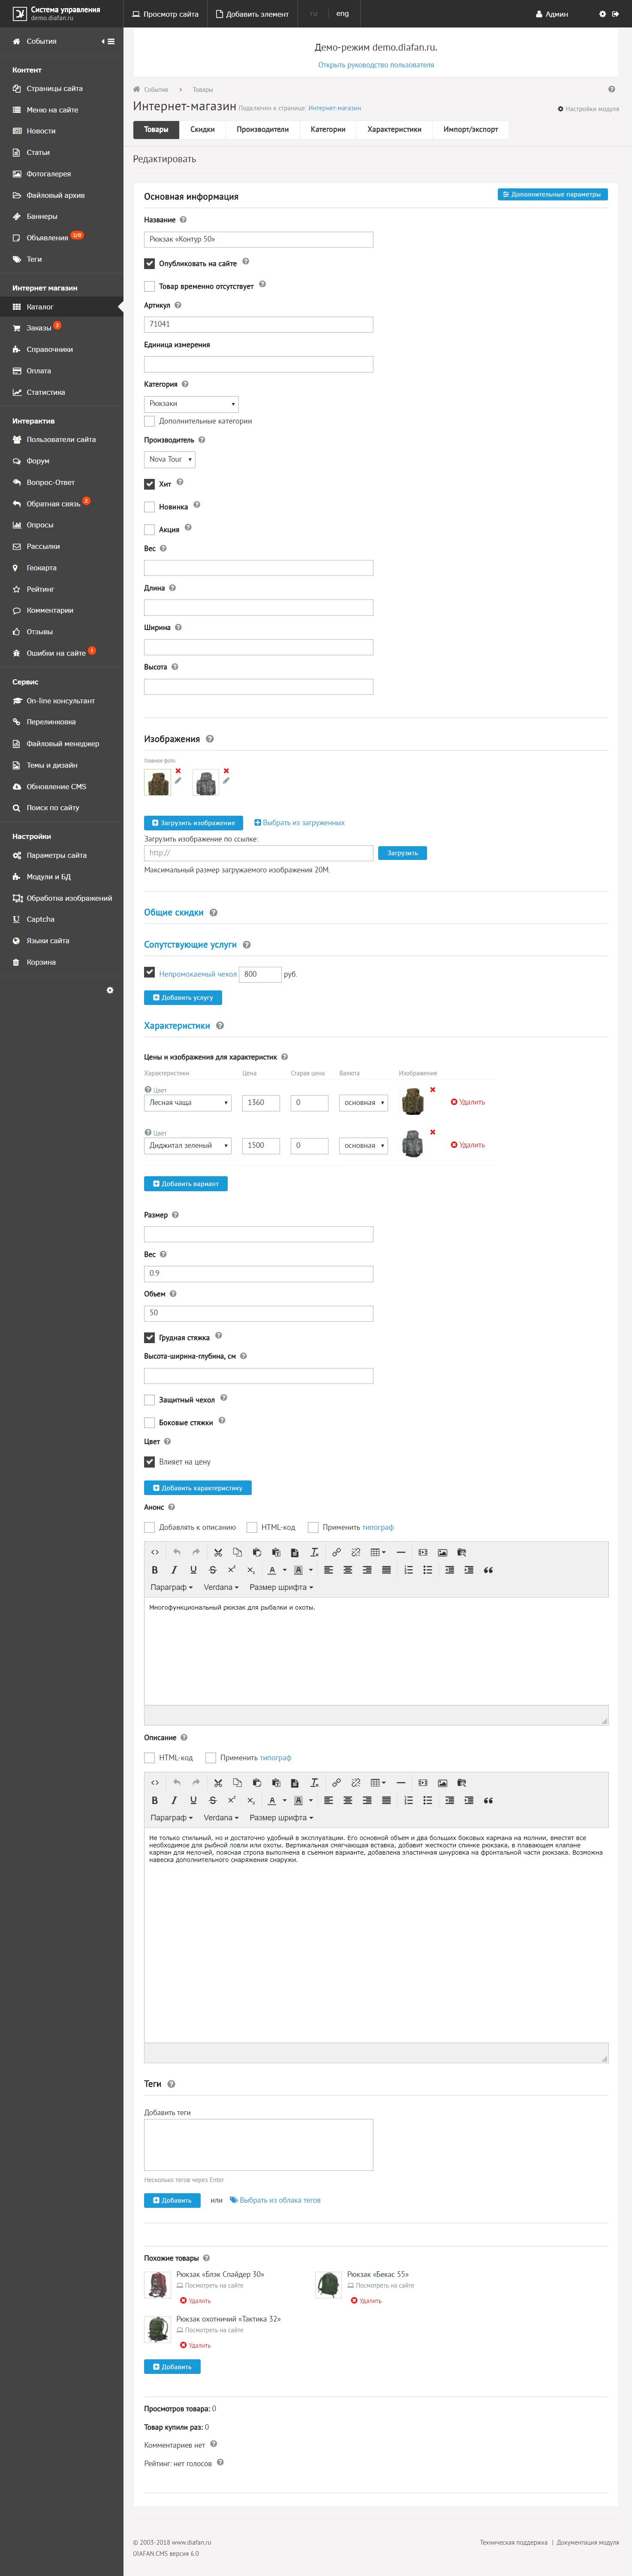Click numbered list icon in Анонс editor
The height and width of the screenshot is (2576, 632).
coord(408,1570)
